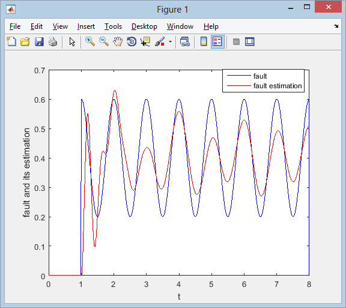Image resolution: width=346 pixels, height=308 pixels.
Task: Toggle the Insert Legend button
Action: tap(217, 41)
